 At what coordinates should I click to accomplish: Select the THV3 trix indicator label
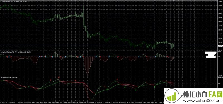click(x=9, y=77)
